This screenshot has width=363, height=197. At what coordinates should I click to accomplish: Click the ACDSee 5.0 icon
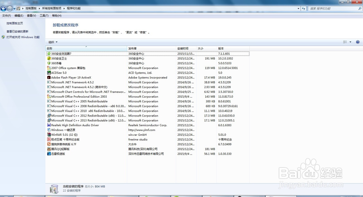pyautogui.click(x=49, y=73)
